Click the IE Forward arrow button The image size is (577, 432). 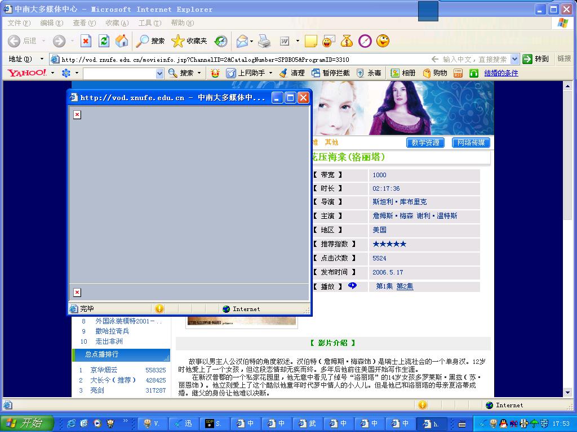coord(59,40)
